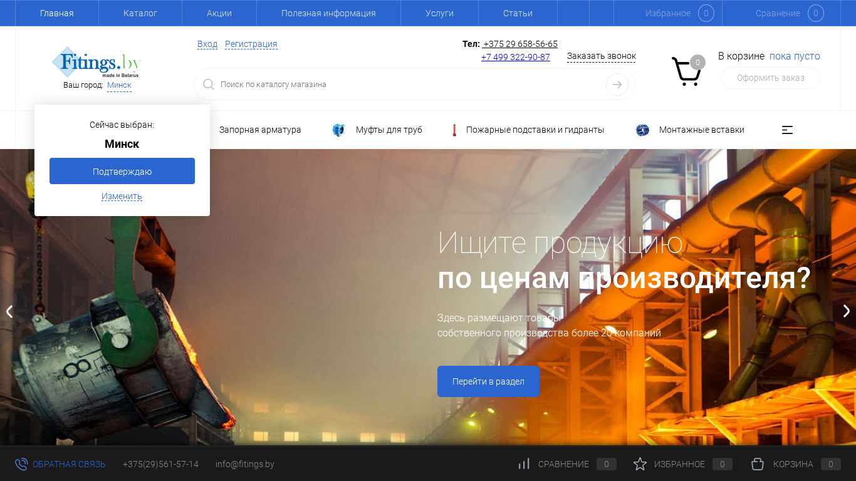Click the Fitings.by logo

coord(97,62)
